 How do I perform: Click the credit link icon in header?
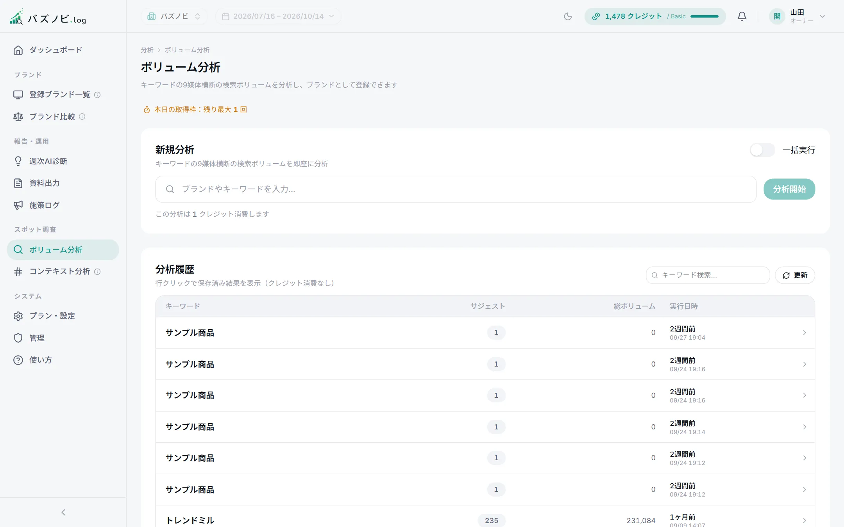(x=596, y=16)
